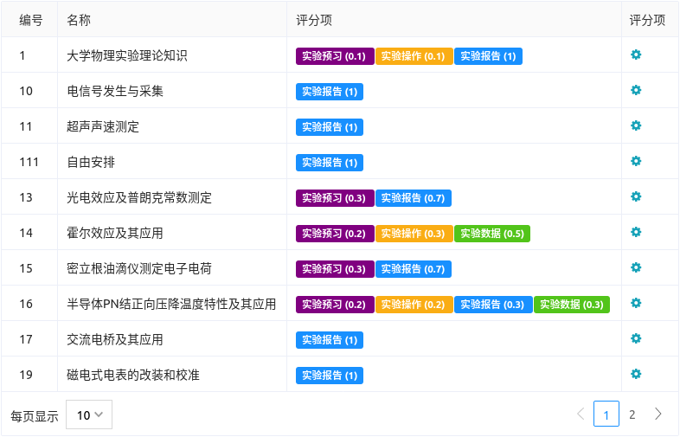Open the 每页显示 page size dropdown
Image resolution: width=680 pixels, height=437 pixels.
(x=89, y=415)
